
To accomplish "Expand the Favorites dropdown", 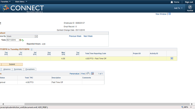I will 5,2.
